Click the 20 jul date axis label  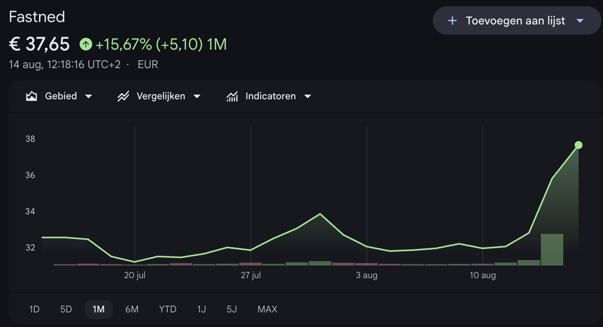click(x=135, y=275)
